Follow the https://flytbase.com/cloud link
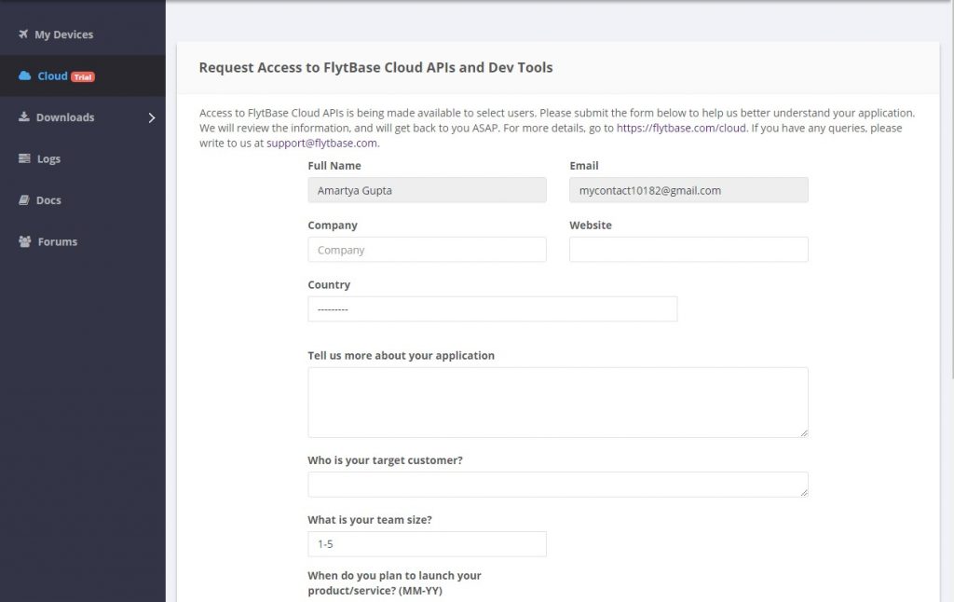The image size is (954, 602). pos(681,128)
